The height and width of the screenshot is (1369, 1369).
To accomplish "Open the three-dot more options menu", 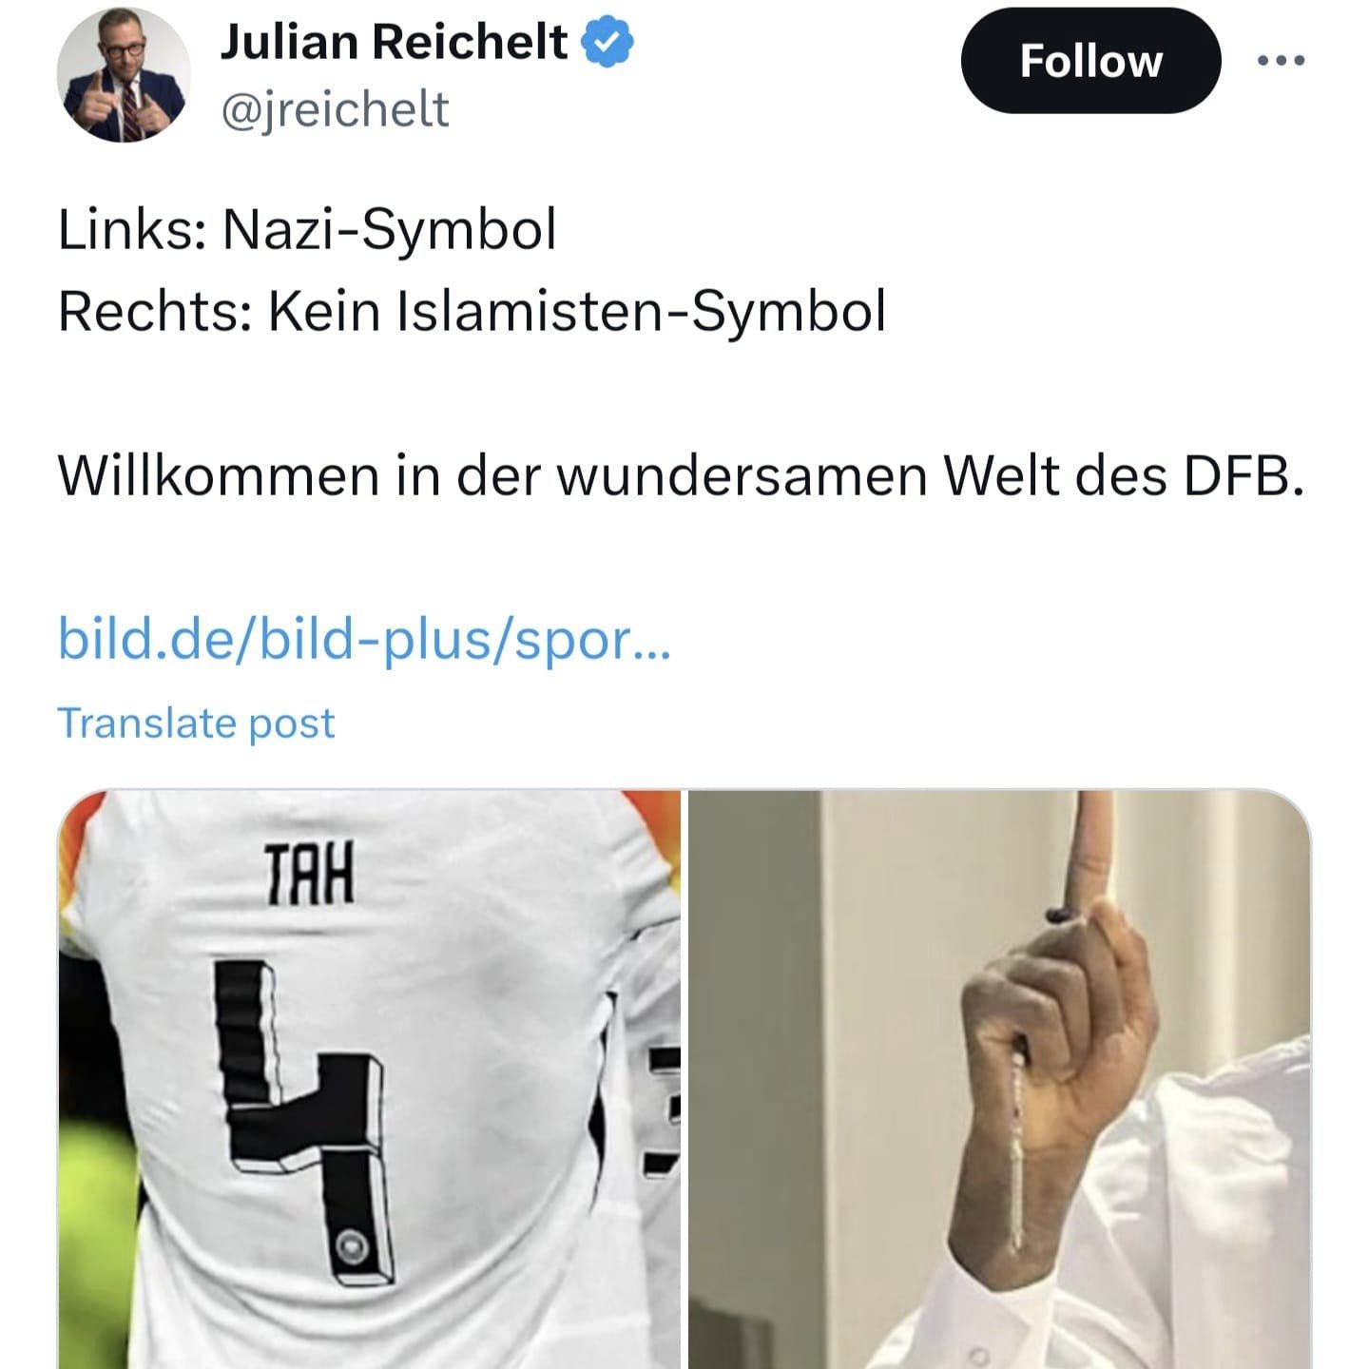I will coord(1281,61).
